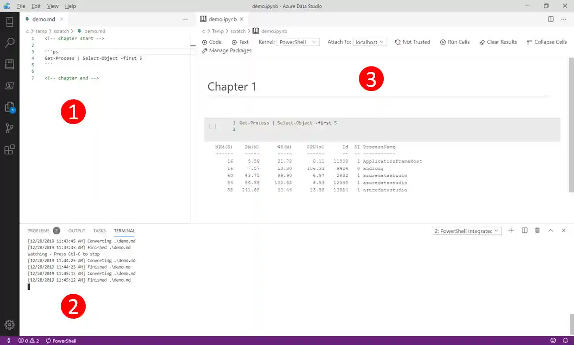Open the Kernel PowerShell dropdown
This screenshot has height=345, width=574.
click(298, 42)
